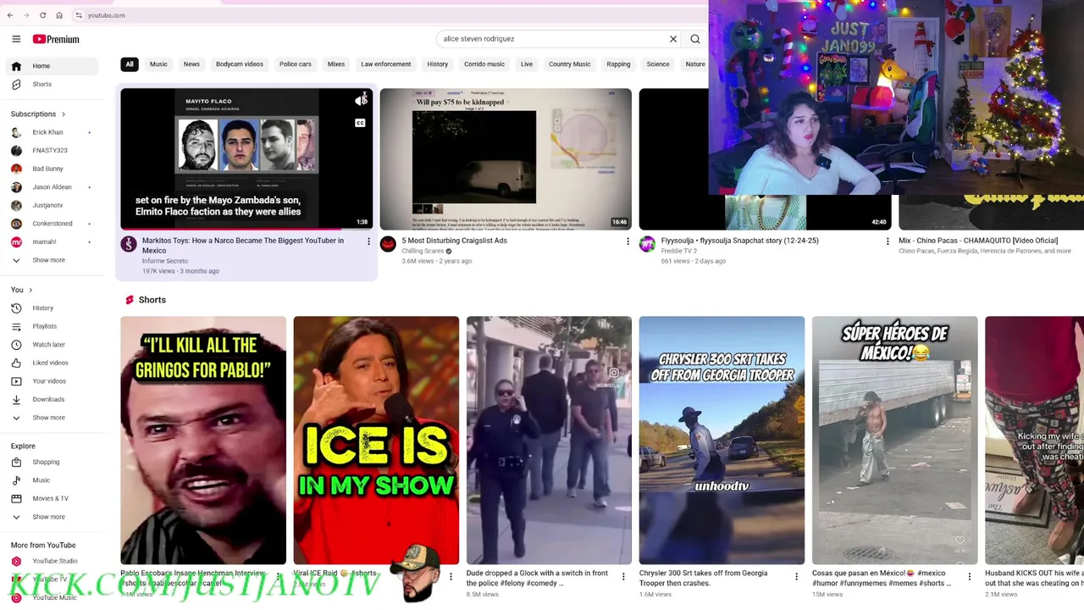Screen dimensions: 1084x610
Task: Click the YouTube Premium logo
Action: coord(56,39)
